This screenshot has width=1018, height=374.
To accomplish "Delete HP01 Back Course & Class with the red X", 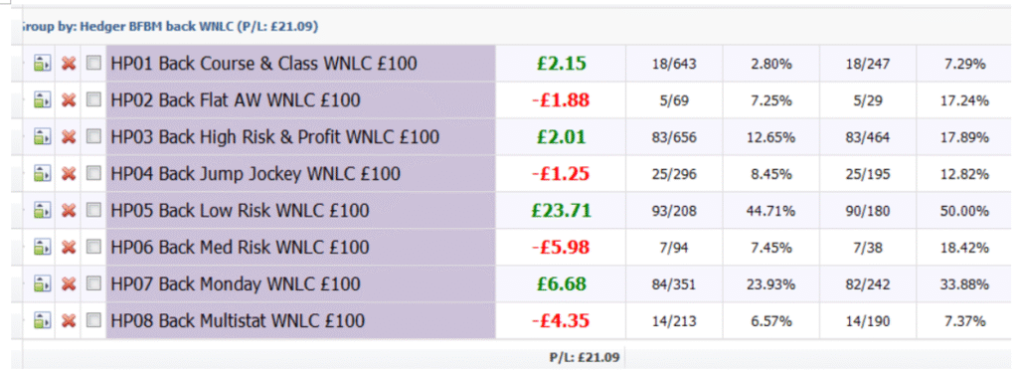I will click(x=69, y=64).
